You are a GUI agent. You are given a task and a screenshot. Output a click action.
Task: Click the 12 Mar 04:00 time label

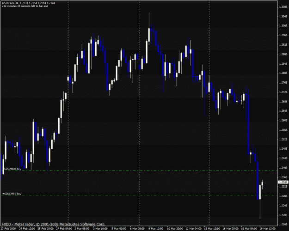(193, 229)
